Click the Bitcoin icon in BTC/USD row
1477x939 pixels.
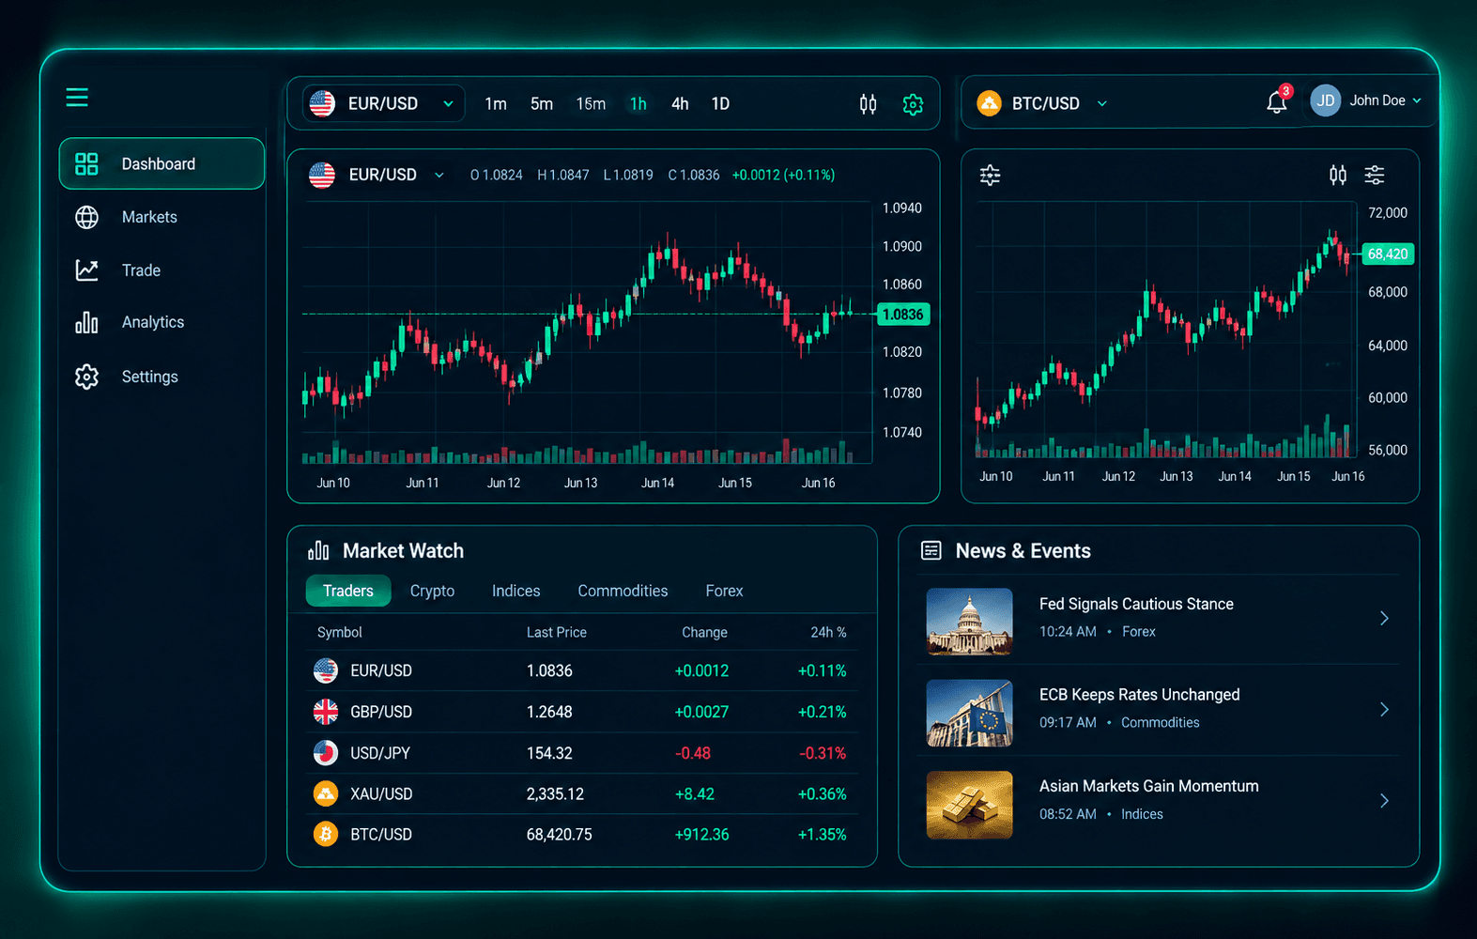[x=326, y=834]
